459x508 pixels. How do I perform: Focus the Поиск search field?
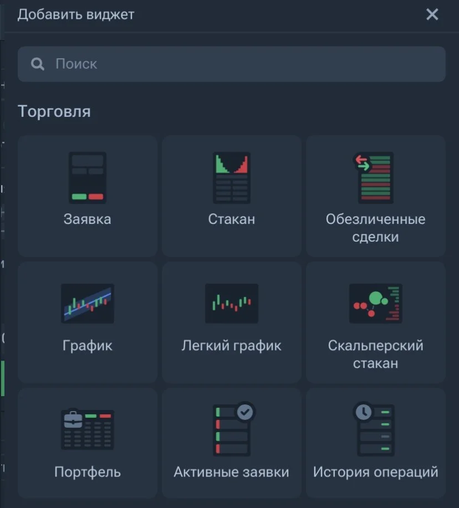click(x=232, y=64)
